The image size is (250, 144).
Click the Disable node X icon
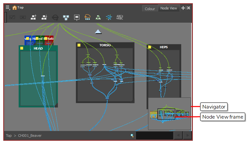(x=23, y=17)
